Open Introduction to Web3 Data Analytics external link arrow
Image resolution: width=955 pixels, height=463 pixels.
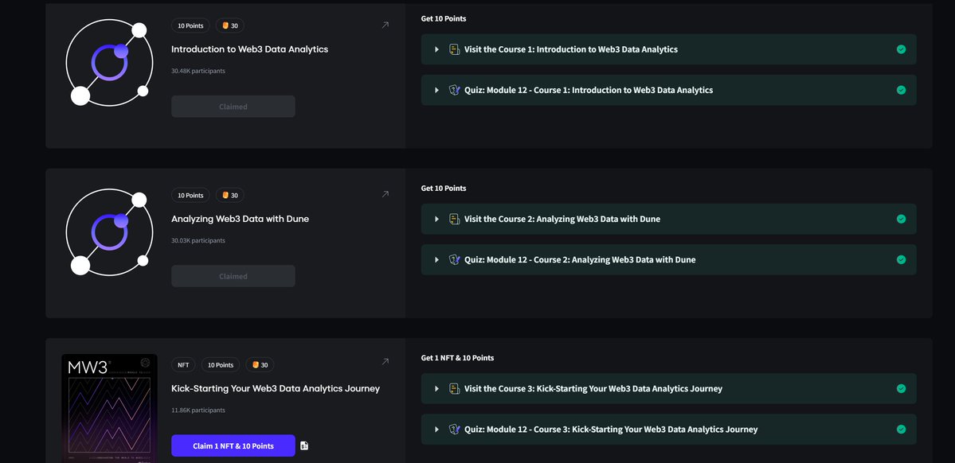[x=386, y=25]
